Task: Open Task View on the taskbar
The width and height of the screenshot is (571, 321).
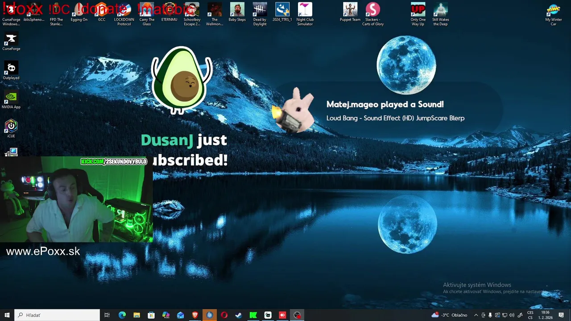Action: click(107, 315)
